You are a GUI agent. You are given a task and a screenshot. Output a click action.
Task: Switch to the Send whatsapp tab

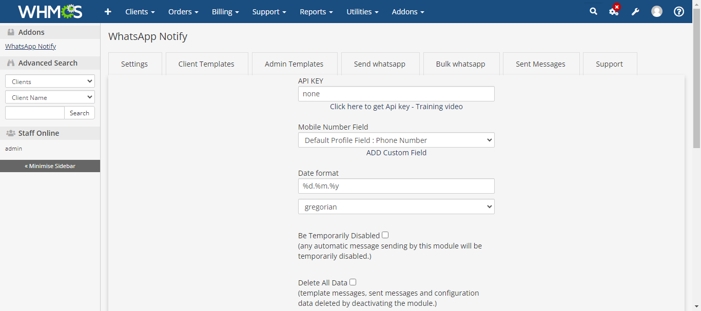click(x=380, y=64)
